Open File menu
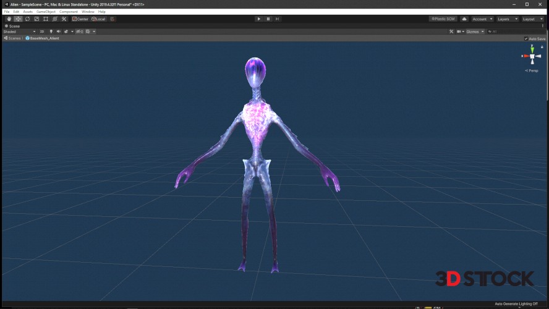Image resolution: width=549 pixels, height=309 pixels. tap(7, 12)
